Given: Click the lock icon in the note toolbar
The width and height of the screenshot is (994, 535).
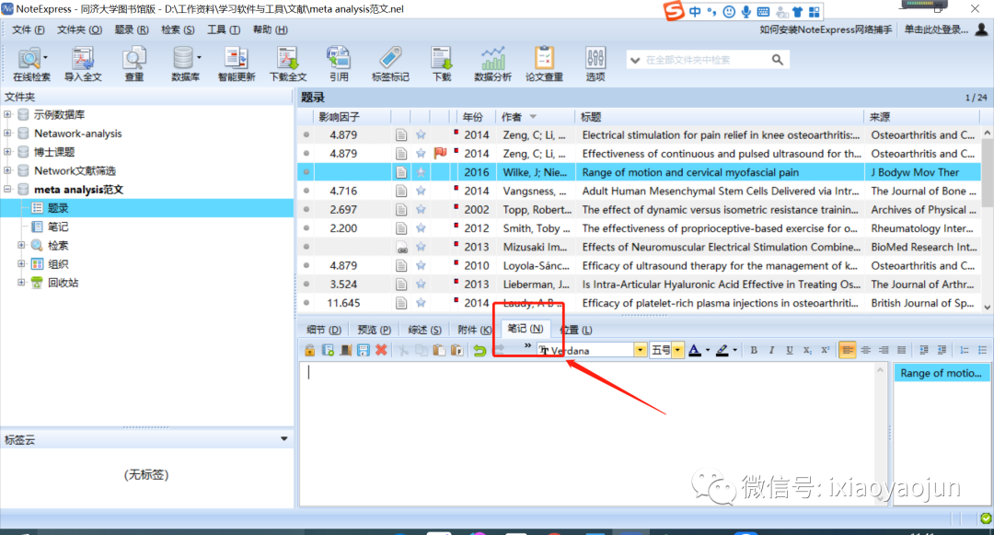Looking at the screenshot, I should tap(309, 350).
